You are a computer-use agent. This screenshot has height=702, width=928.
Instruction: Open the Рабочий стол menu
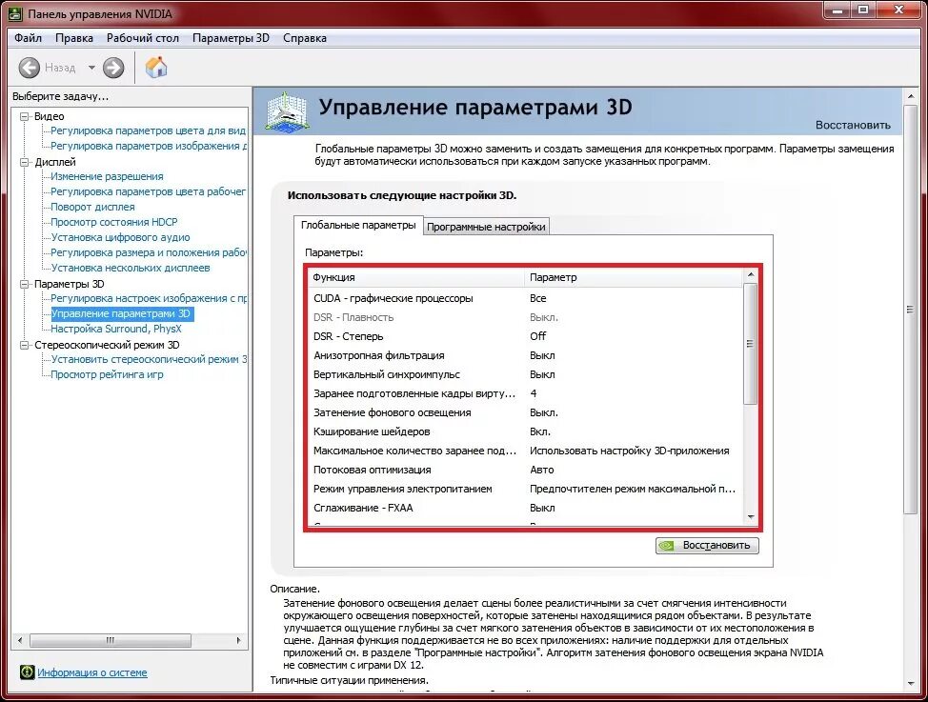tap(143, 38)
